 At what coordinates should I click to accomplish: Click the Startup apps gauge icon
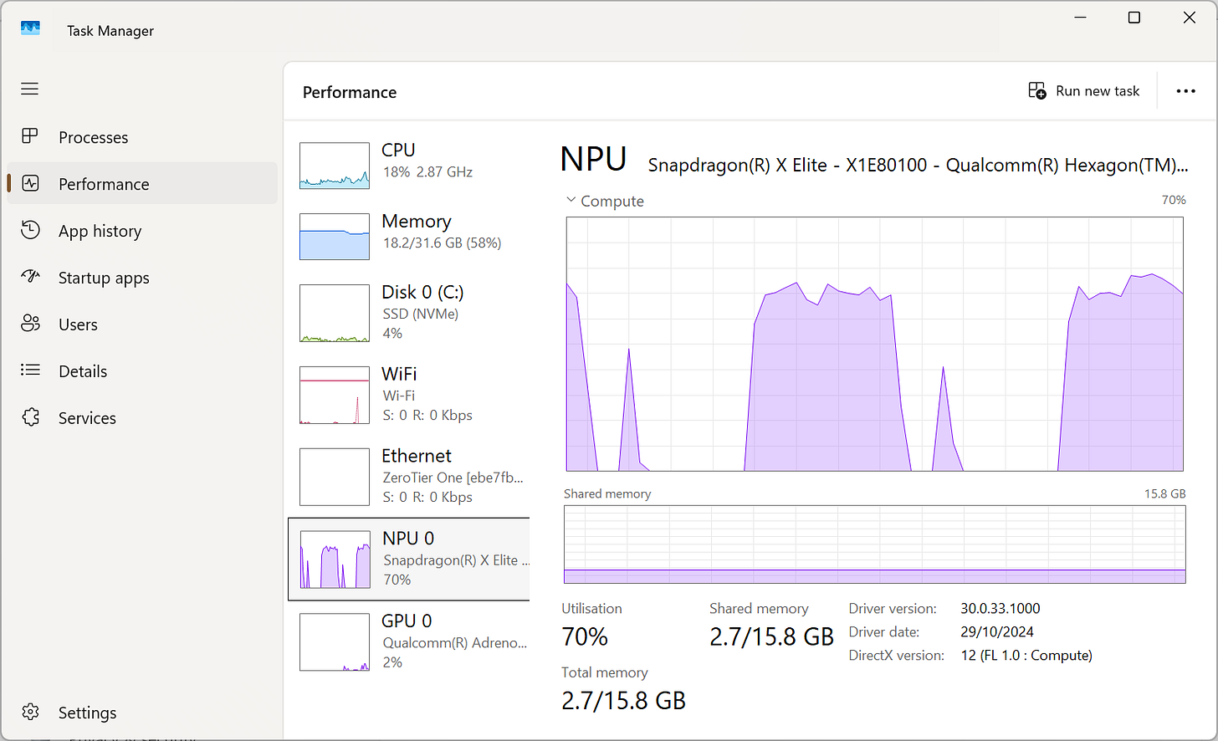[x=30, y=276]
